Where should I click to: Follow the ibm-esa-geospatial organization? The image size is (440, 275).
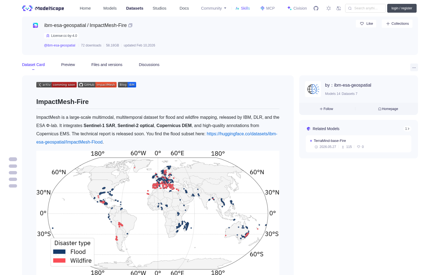326,109
